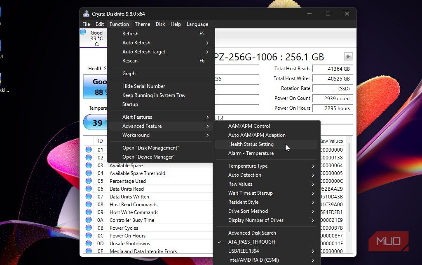422x265 pixels.
Task: Open the Language menu
Action: coord(197,24)
